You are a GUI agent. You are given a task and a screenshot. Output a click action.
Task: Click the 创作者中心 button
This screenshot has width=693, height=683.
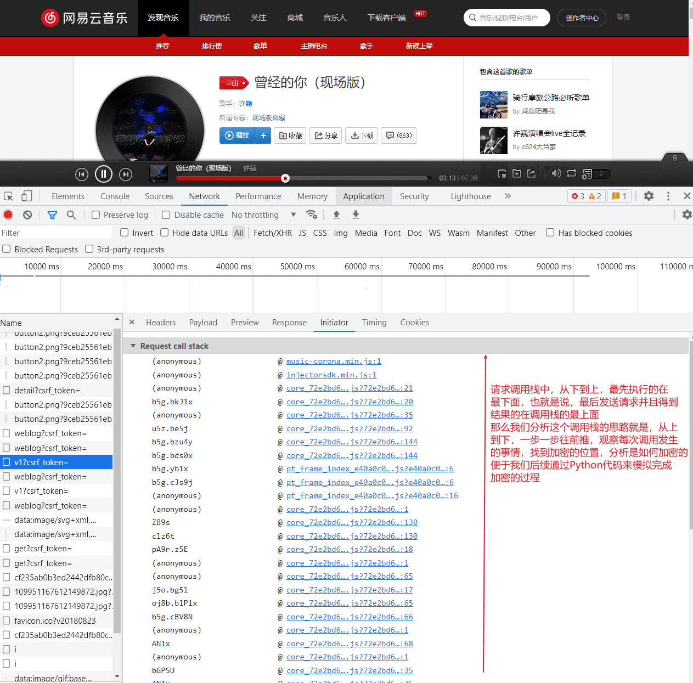[x=582, y=18]
